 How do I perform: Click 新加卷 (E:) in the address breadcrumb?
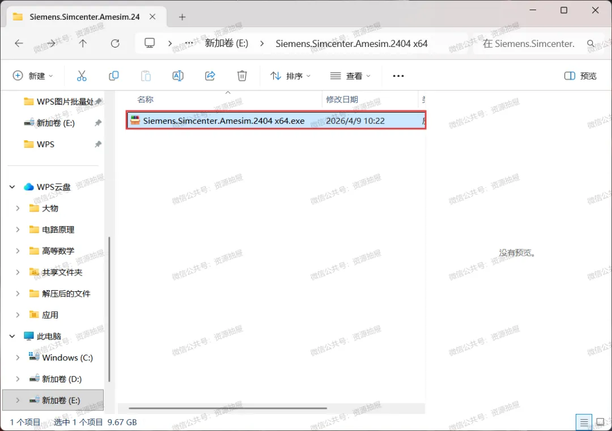click(226, 43)
